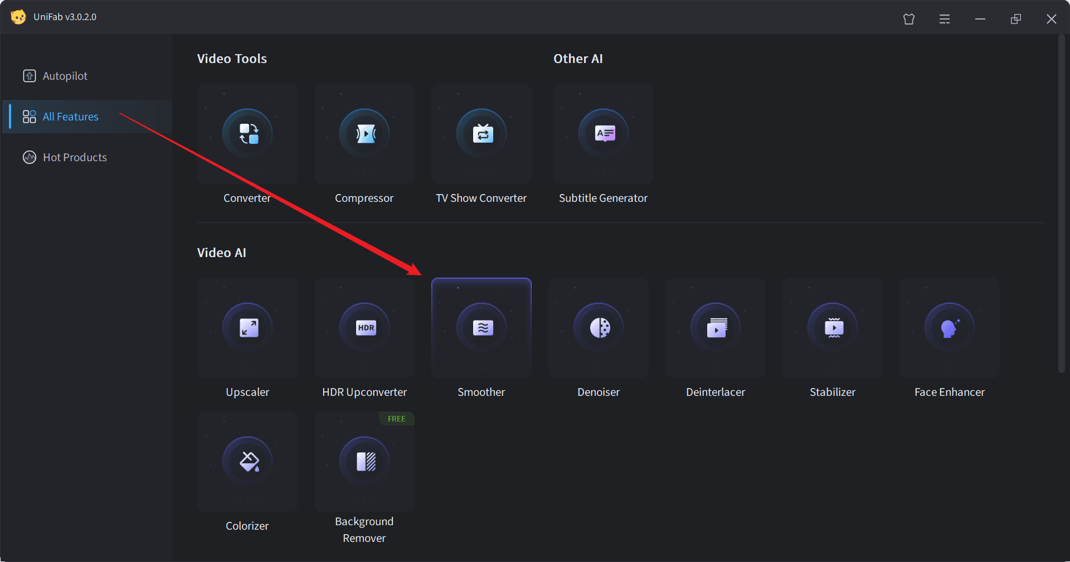The height and width of the screenshot is (562, 1070).
Task: Click the HDR Upconverter label
Action: coord(364,392)
